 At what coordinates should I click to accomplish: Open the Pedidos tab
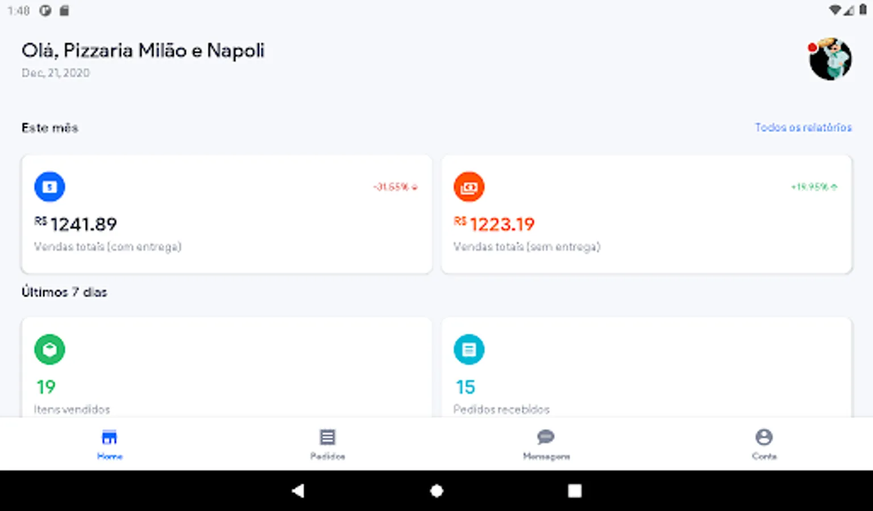coord(327,444)
